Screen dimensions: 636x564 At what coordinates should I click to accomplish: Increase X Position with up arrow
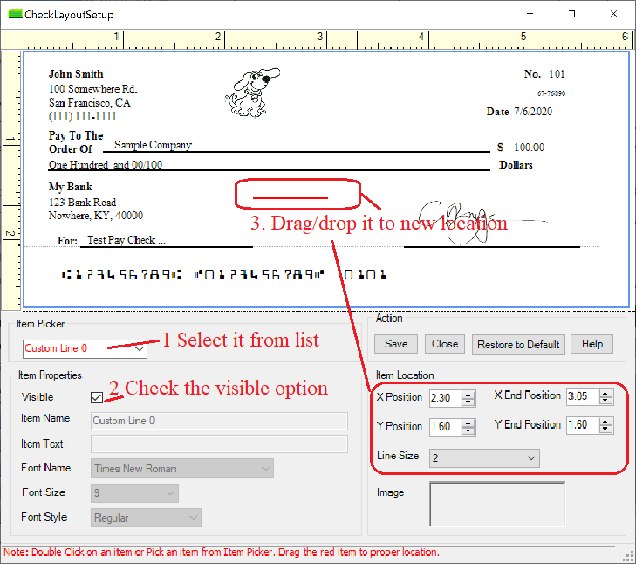pos(468,394)
